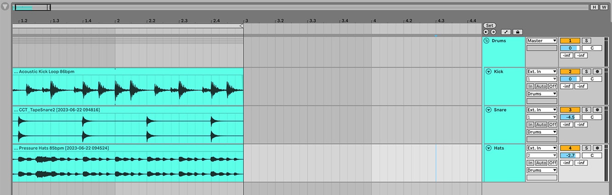Click Drums track pan control C
This screenshot has height=195, width=612.
click(x=592, y=48)
